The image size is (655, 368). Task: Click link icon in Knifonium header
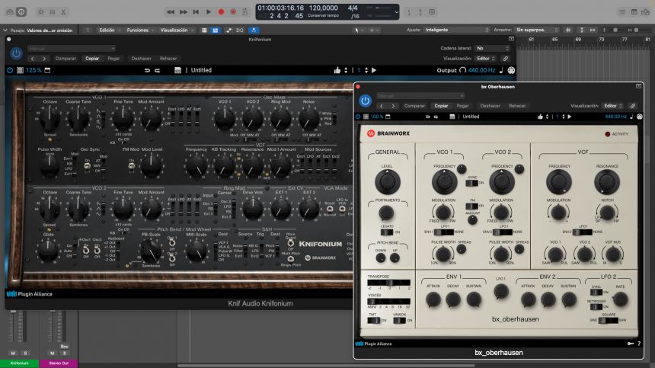tap(506, 59)
